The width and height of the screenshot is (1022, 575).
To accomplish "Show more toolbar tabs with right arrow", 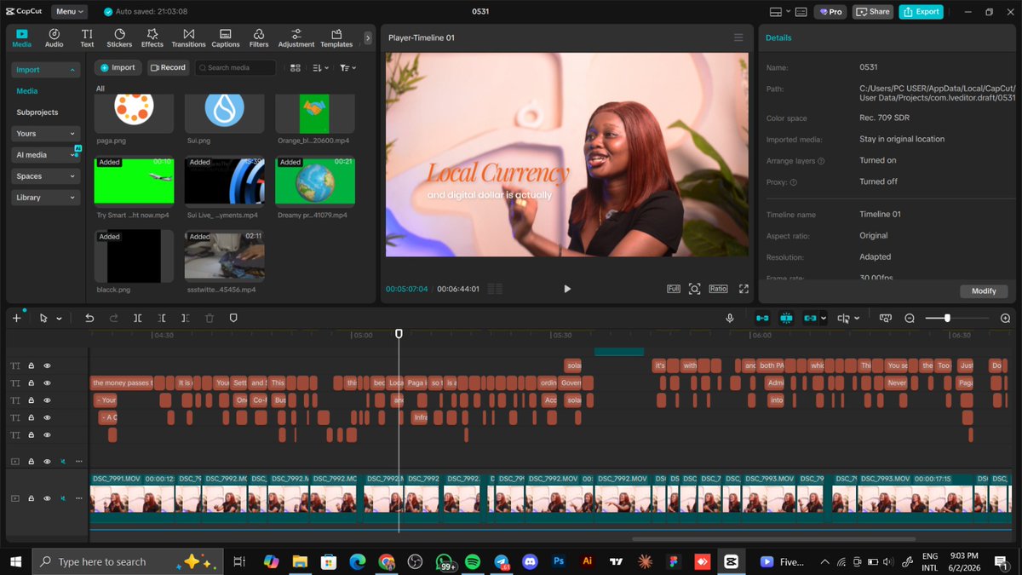I will (368, 37).
